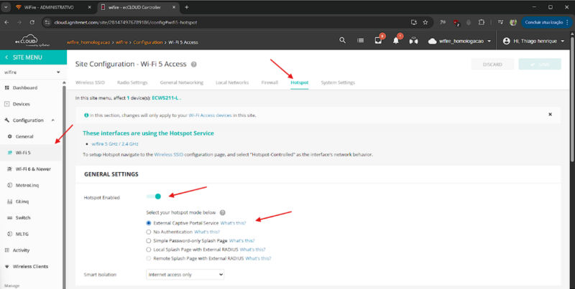Click What's this? for External Captive Portal
Viewport: 575px width, 289px height.
pos(233,223)
